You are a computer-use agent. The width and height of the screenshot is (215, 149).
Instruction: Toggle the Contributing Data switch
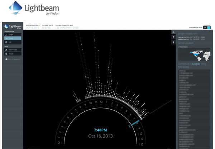pyautogui.click(x=207, y=28)
